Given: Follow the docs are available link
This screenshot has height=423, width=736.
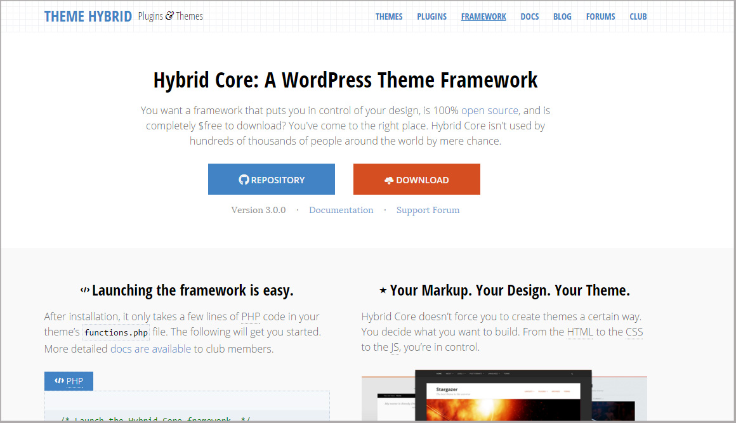Looking at the screenshot, I should pyautogui.click(x=150, y=349).
